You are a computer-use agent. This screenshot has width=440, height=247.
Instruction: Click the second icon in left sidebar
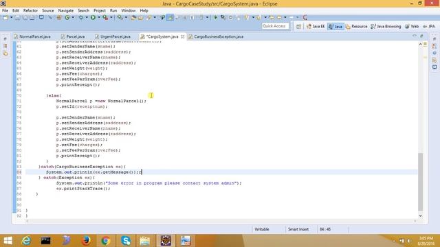click(x=5, y=46)
